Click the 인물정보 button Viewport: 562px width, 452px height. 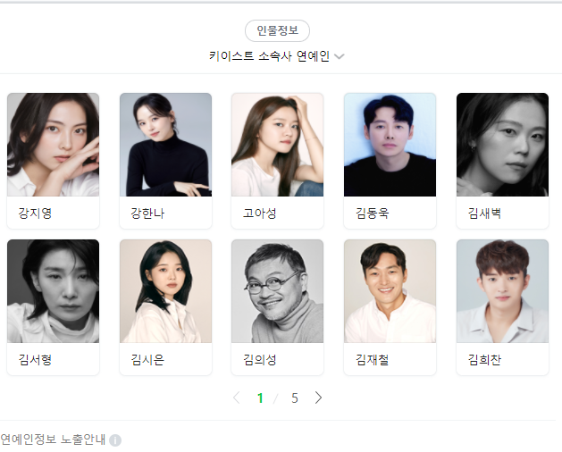pyautogui.click(x=277, y=31)
